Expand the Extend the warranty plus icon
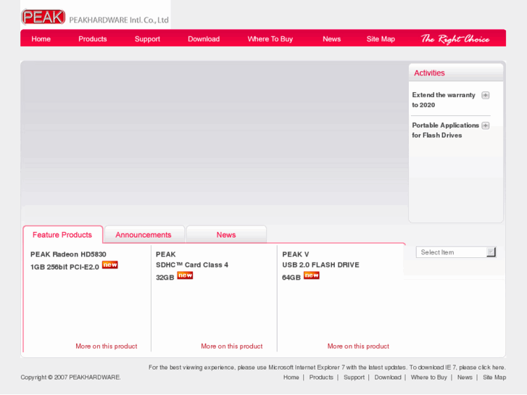527x395 pixels. coord(486,95)
